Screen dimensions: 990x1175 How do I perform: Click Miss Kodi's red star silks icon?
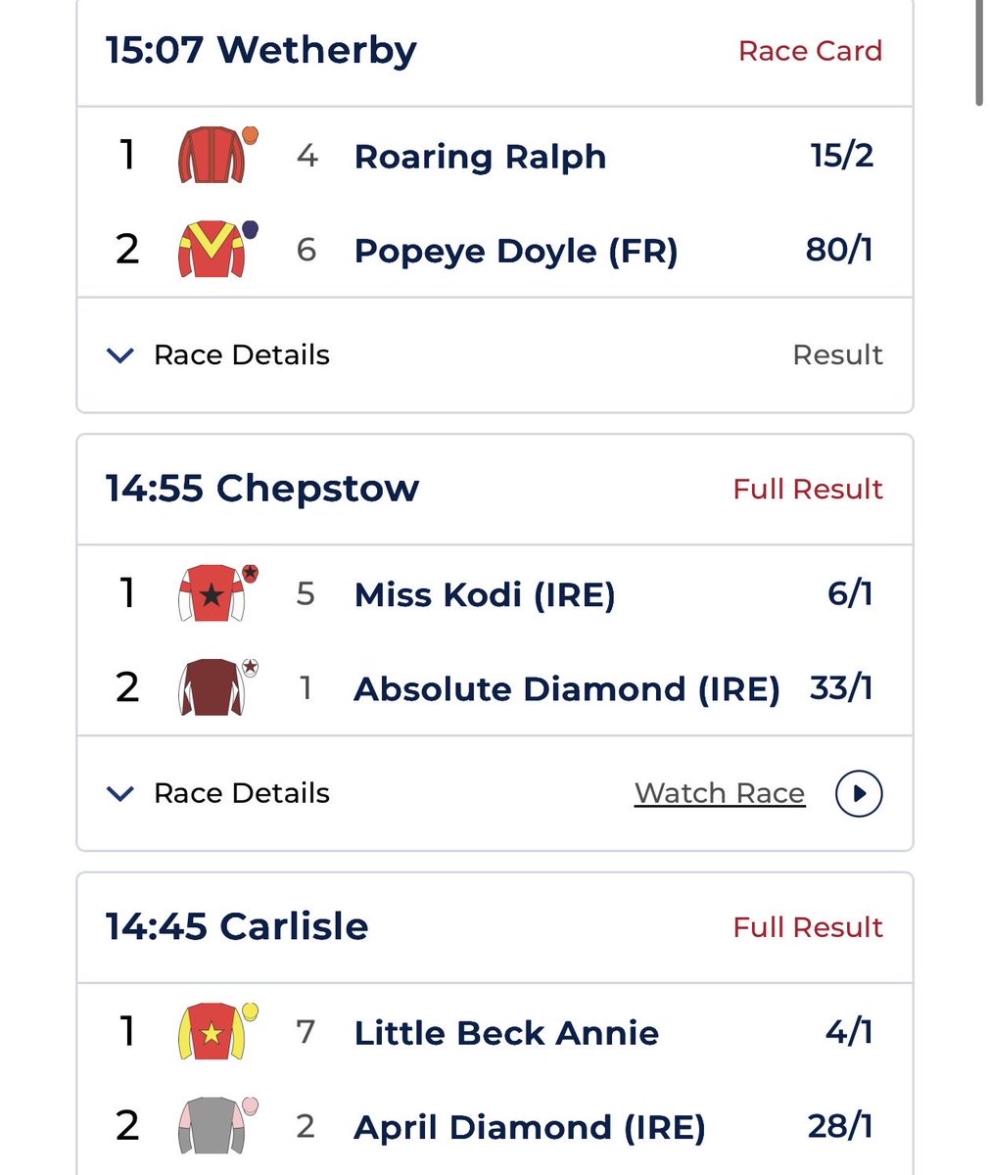tap(217, 592)
